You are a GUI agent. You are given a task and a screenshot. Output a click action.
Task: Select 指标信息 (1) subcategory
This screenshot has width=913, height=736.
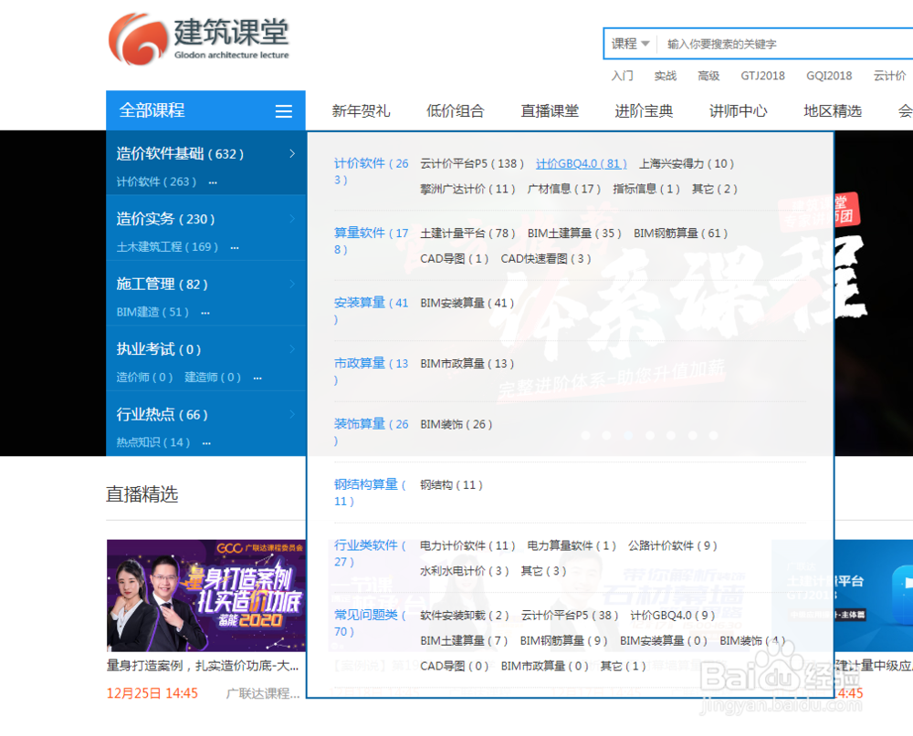tap(646, 189)
